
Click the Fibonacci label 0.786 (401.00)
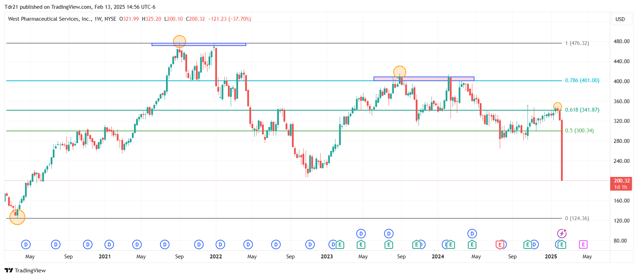click(x=582, y=80)
